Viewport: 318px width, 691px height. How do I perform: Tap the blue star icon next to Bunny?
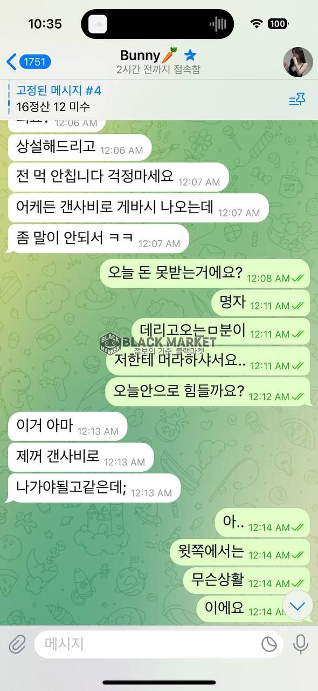coord(190,55)
